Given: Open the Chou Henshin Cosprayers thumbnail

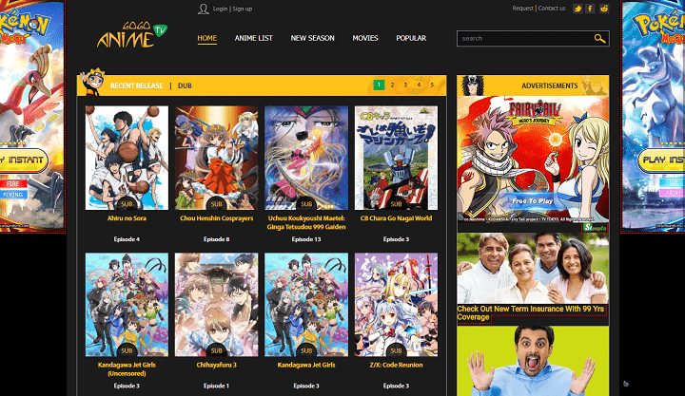Looking at the screenshot, I should coord(216,157).
